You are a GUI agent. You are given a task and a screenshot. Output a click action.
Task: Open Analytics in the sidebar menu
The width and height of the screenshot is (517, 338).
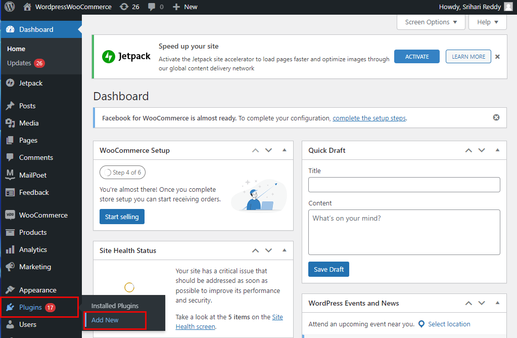click(x=33, y=249)
